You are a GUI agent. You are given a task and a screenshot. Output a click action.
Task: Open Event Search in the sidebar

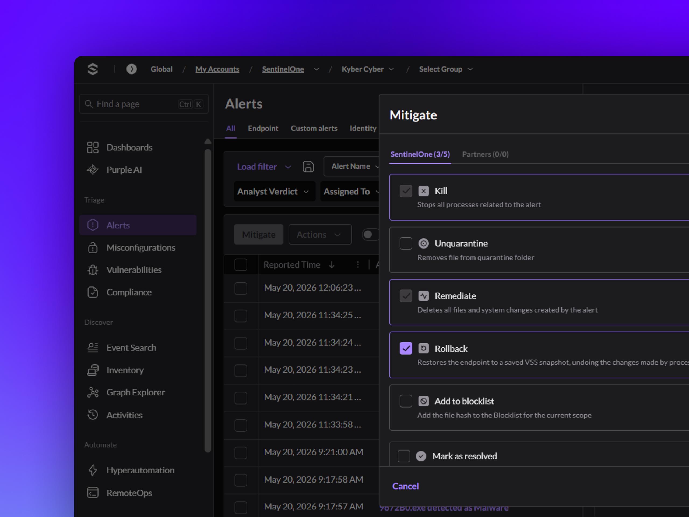[121, 347]
